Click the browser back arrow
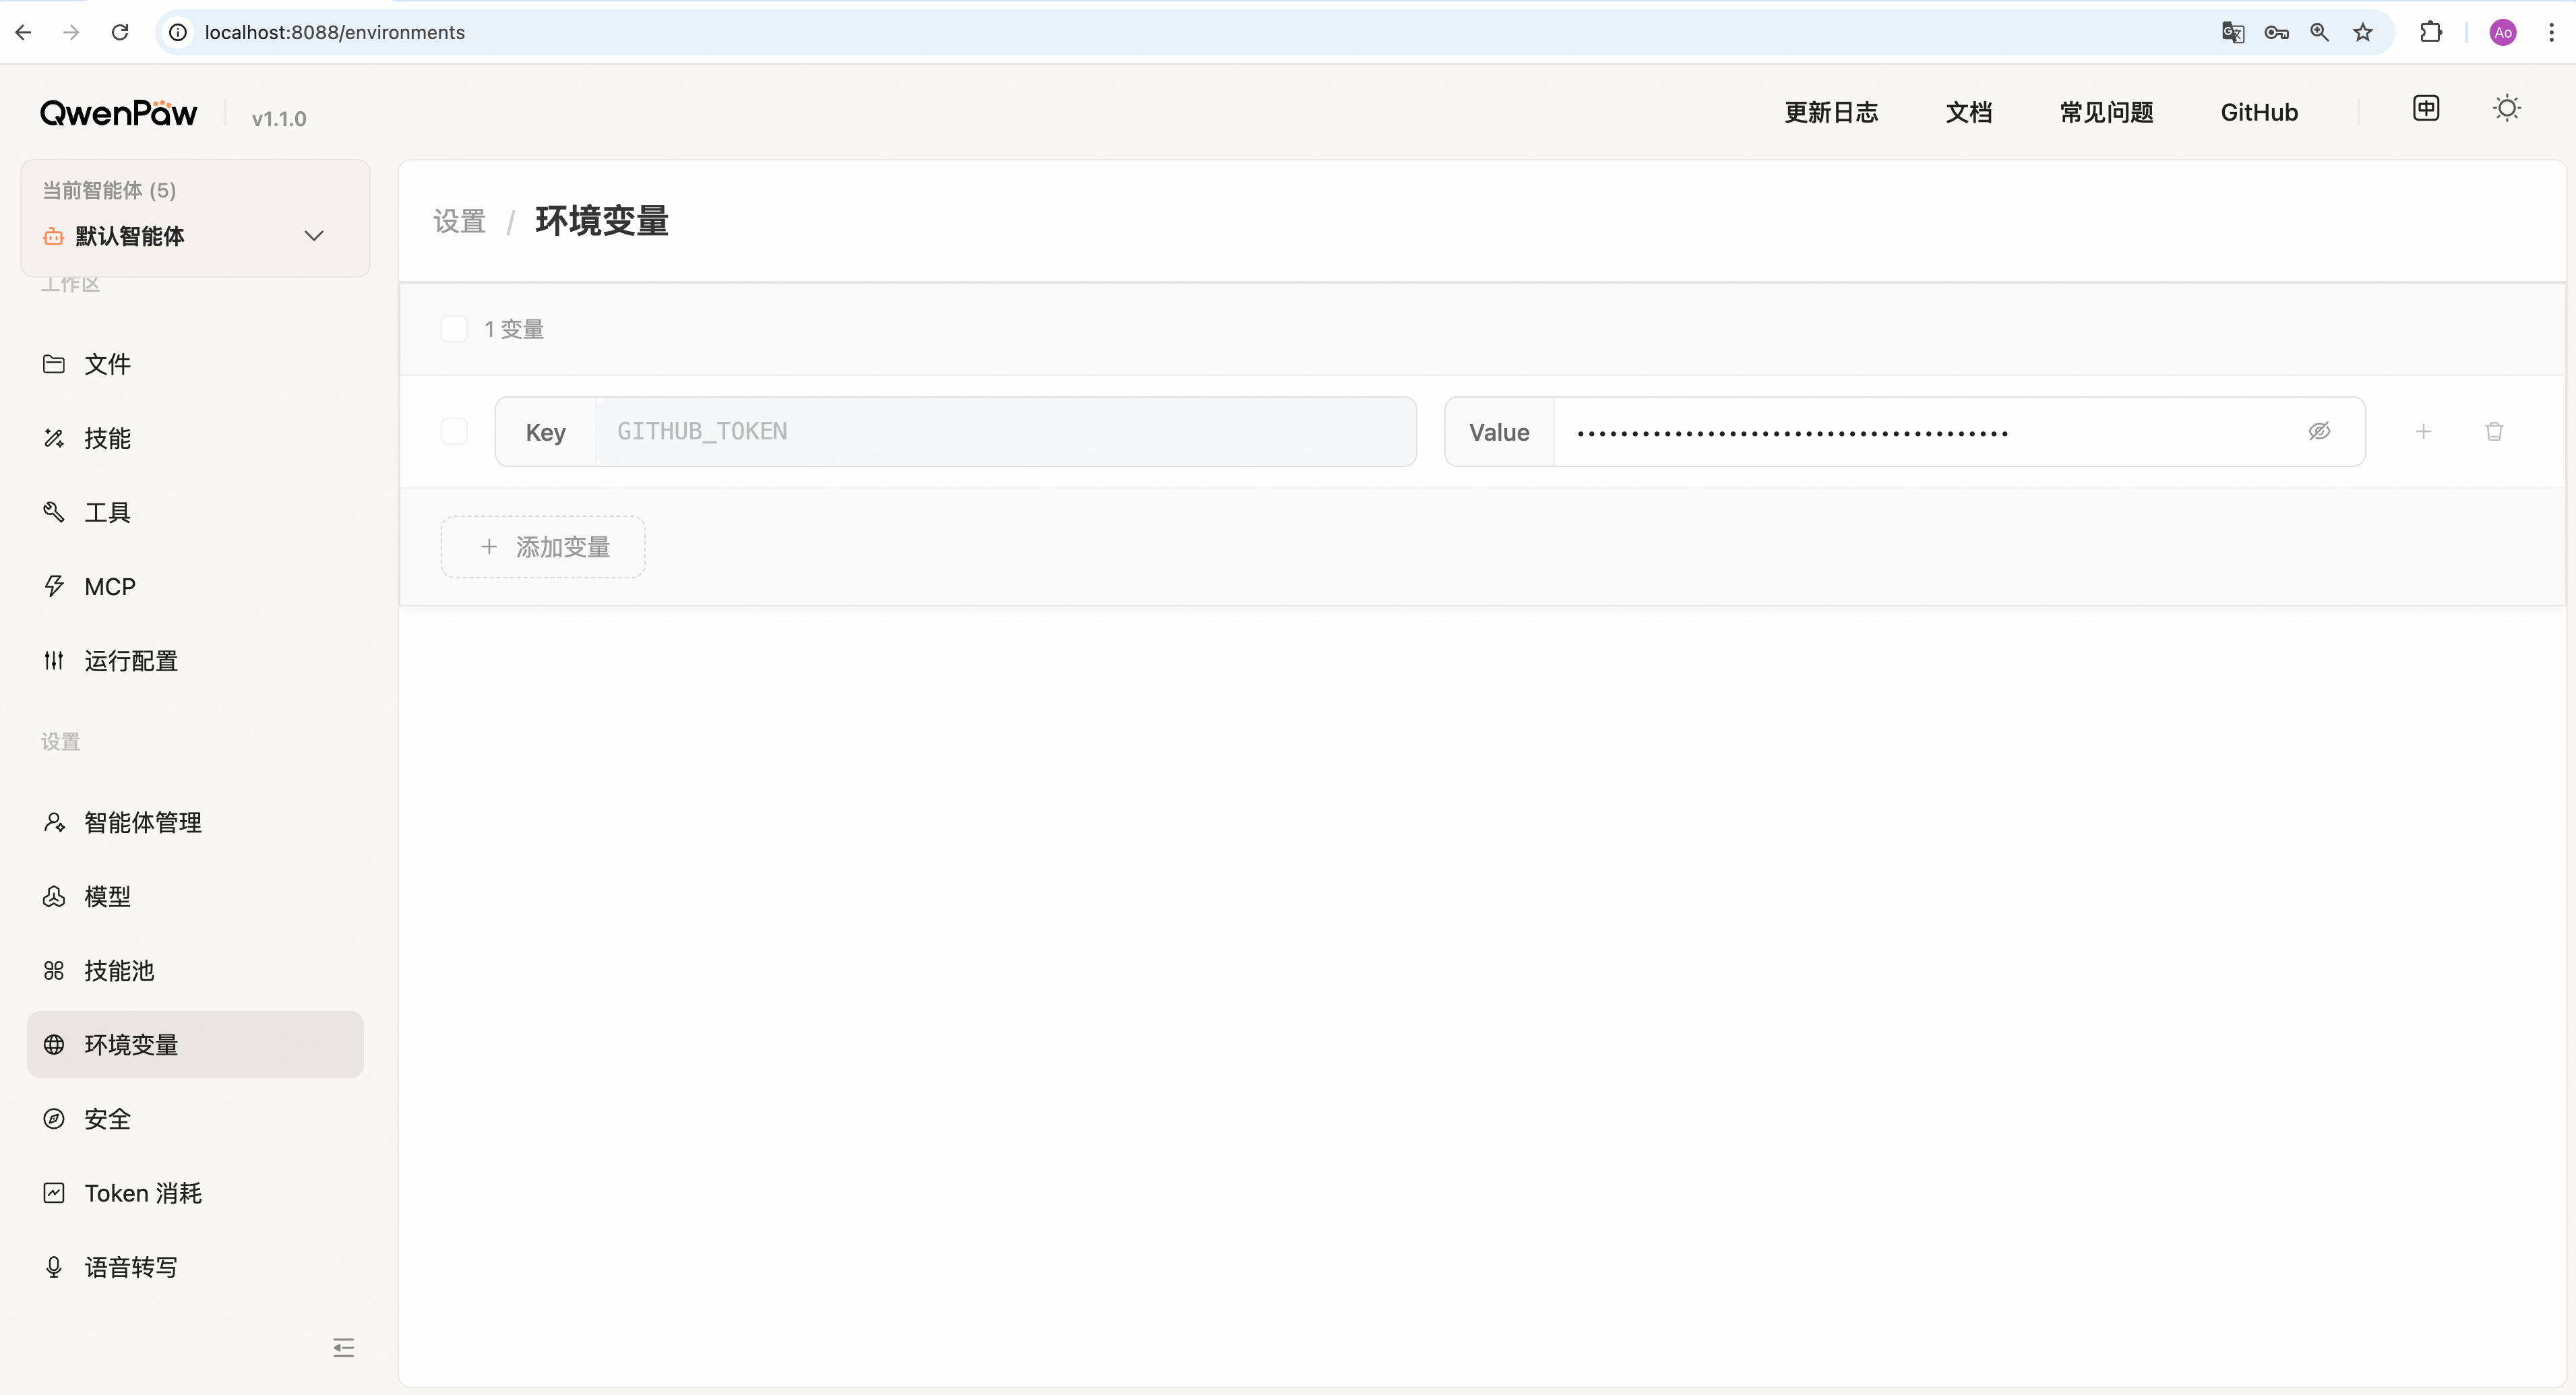The width and height of the screenshot is (2576, 1395). pyautogui.click(x=23, y=32)
